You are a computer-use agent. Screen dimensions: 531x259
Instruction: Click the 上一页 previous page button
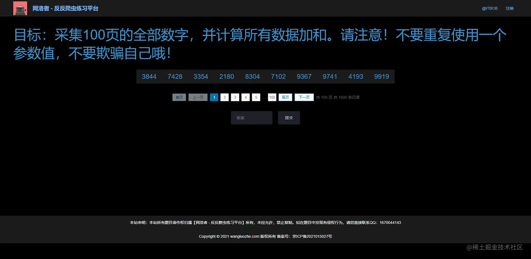coord(198,97)
